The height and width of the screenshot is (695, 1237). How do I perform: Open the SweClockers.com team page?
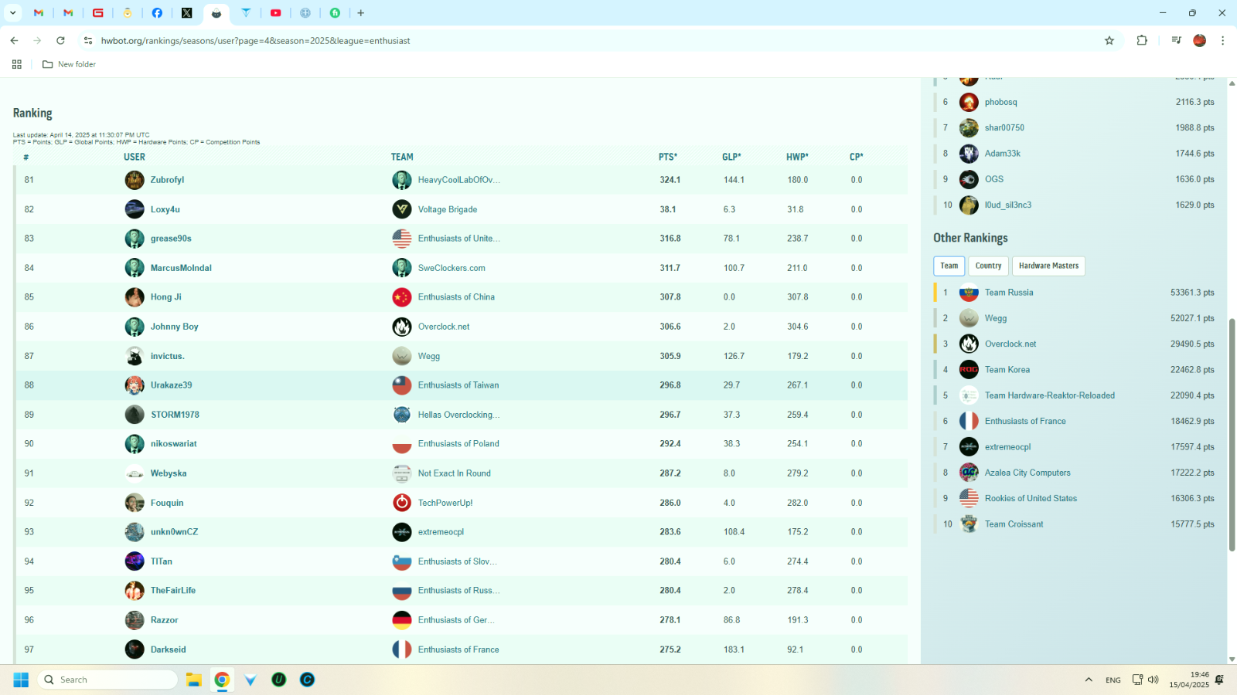[452, 268]
